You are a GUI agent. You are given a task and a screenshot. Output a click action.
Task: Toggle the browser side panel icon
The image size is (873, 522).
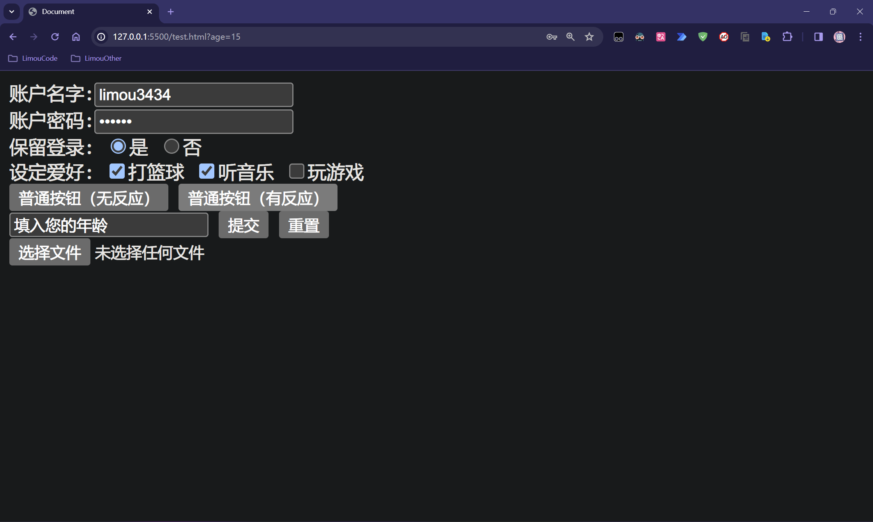818,37
